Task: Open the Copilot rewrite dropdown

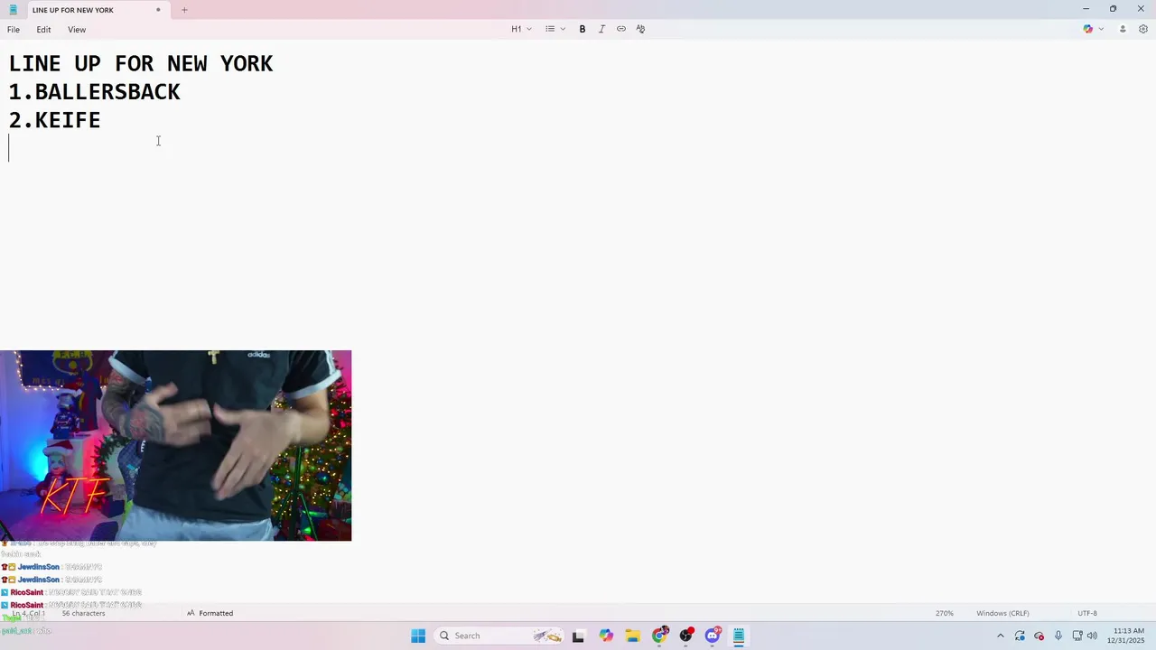Action: point(1094,29)
